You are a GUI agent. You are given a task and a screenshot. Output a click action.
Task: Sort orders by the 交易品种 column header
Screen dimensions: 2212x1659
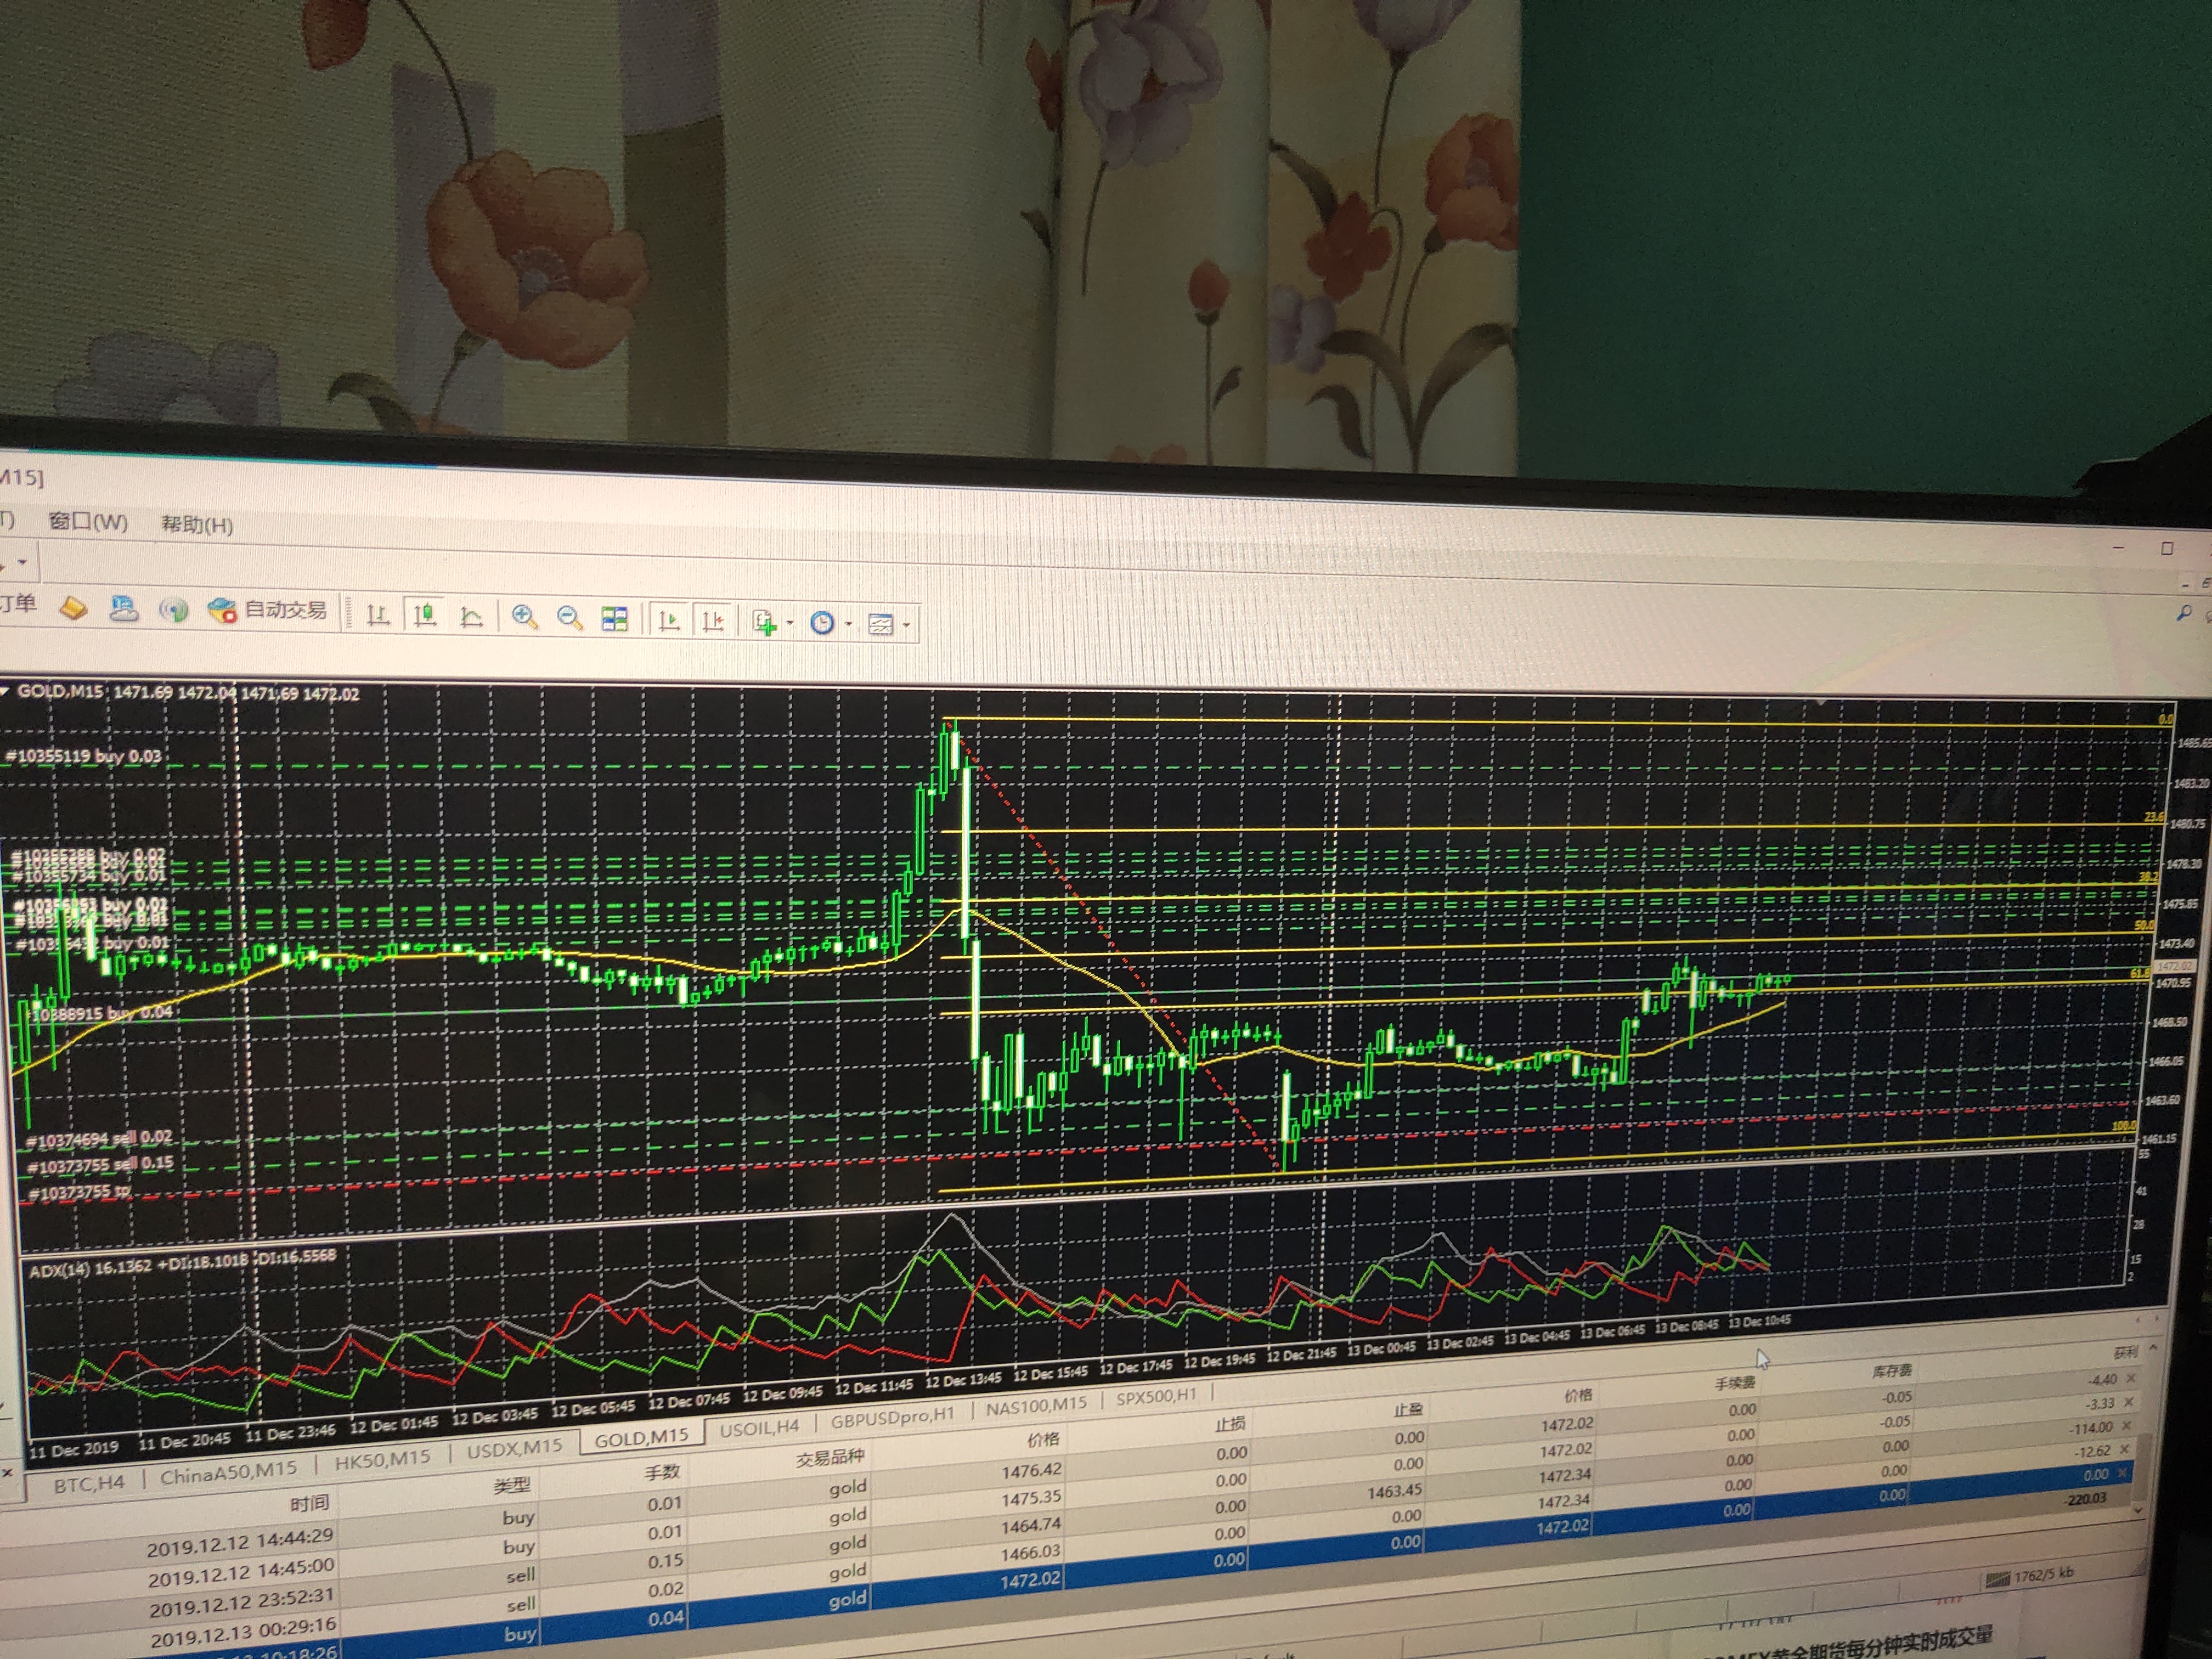click(830, 1458)
